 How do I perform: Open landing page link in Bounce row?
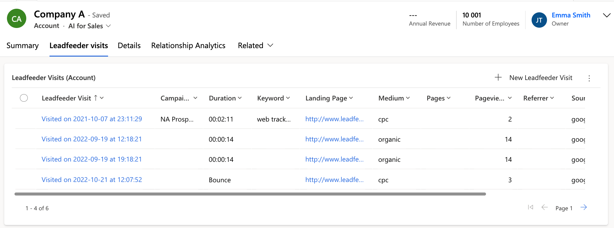pos(334,180)
